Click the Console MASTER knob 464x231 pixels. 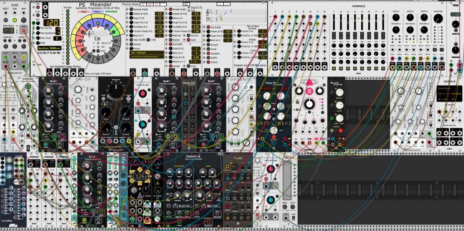(x=438, y=19)
